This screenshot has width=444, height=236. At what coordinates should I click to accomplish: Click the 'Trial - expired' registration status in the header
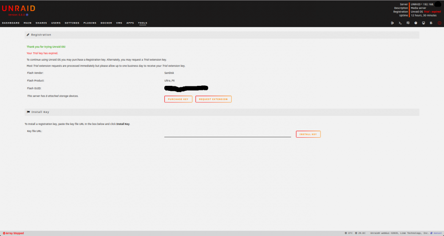point(432,12)
